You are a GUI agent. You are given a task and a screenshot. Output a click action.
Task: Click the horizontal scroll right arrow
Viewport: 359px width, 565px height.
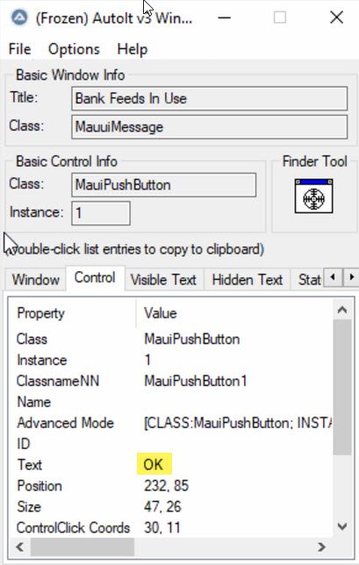pyautogui.click(x=322, y=547)
